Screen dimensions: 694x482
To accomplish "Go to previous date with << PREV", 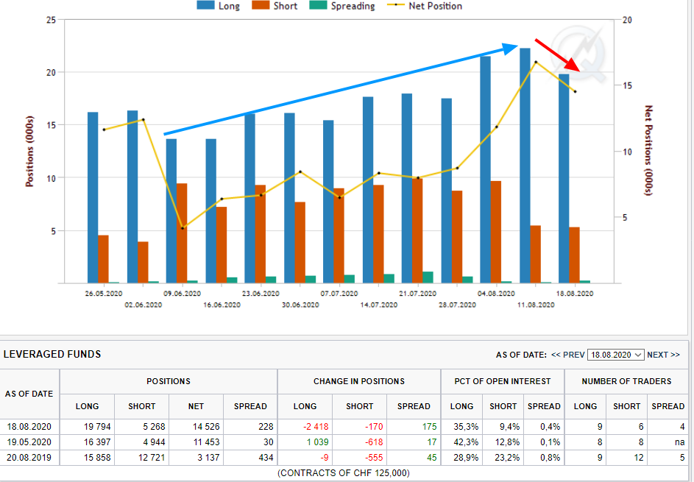I will 568,355.
